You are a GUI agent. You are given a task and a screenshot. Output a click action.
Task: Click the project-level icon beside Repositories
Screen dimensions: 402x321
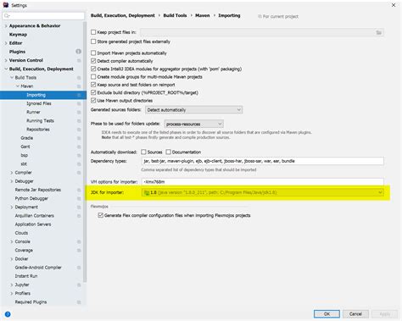pos(79,130)
